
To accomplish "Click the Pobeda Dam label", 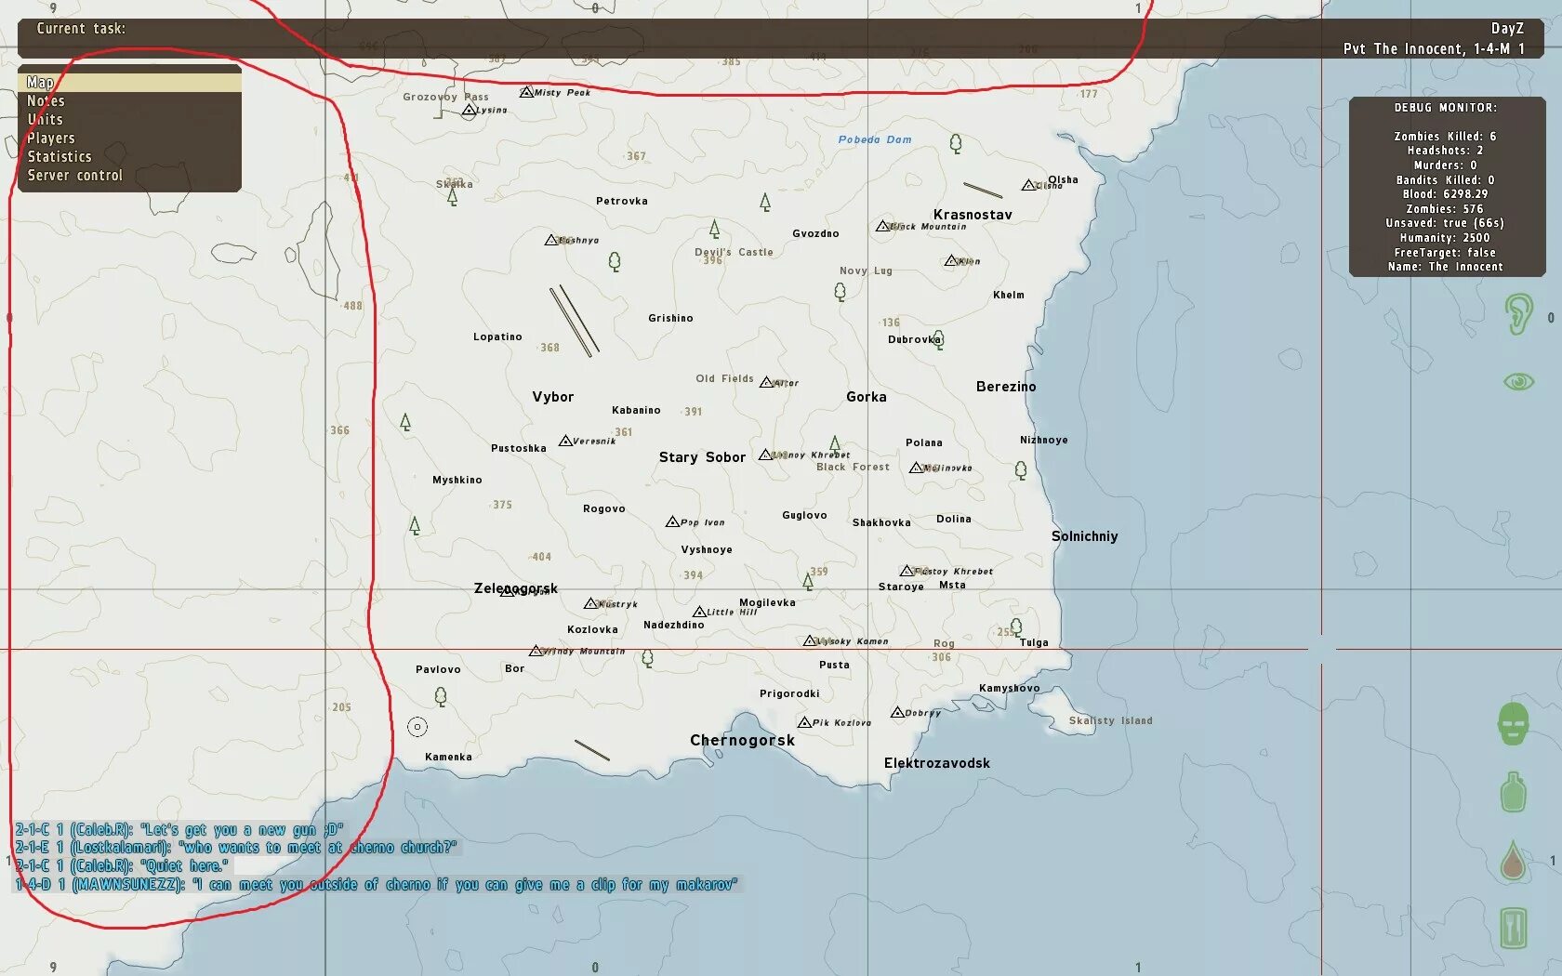I will point(875,139).
